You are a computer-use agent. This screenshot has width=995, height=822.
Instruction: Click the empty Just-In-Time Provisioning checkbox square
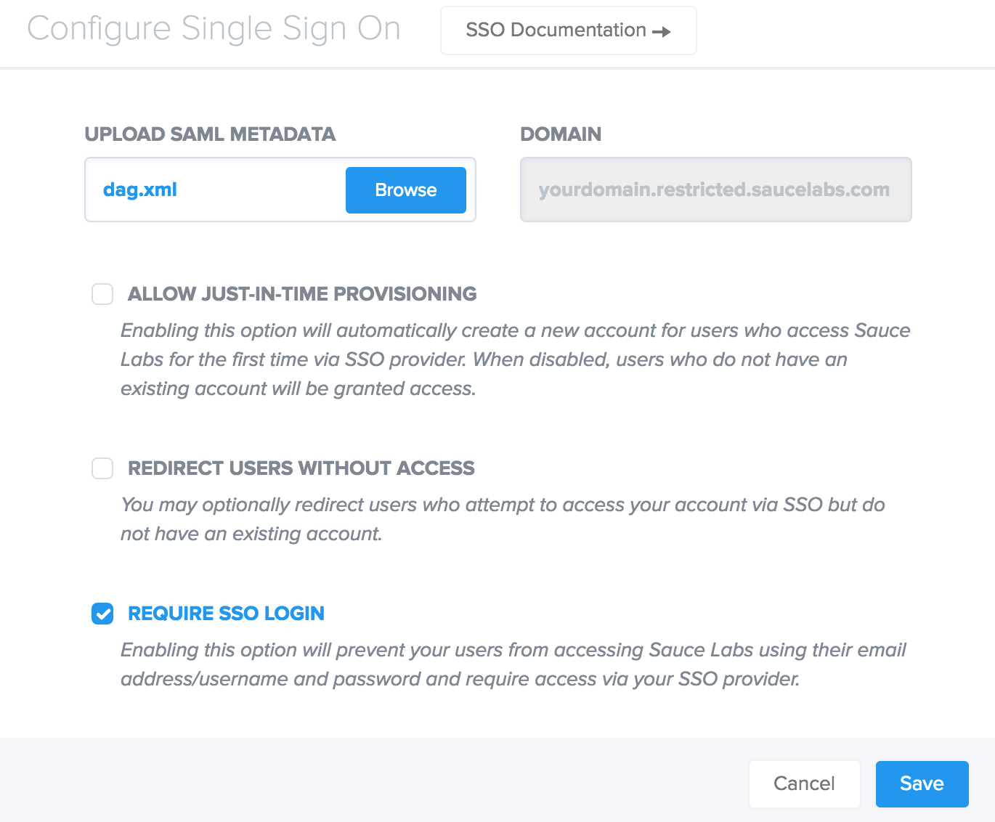(x=102, y=294)
